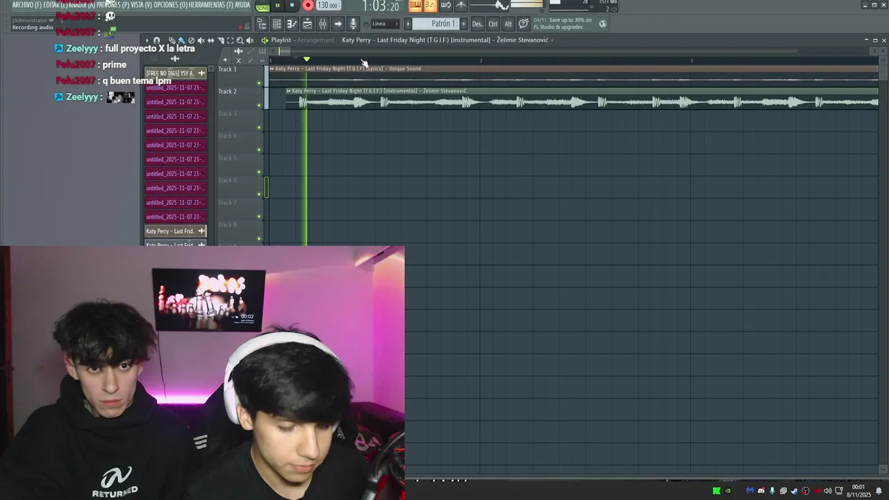Select the [FREE NO TAGS] YSY A.. picker item

pyautogui.click(x=175, y=73)
